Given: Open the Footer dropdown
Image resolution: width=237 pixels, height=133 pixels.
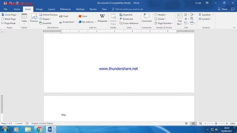Looking at the screenshot, I should 160,19.
